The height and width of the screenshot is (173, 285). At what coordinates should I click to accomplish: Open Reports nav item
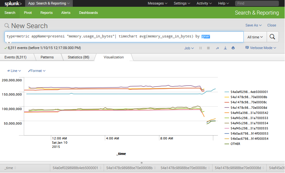[46, 13]
